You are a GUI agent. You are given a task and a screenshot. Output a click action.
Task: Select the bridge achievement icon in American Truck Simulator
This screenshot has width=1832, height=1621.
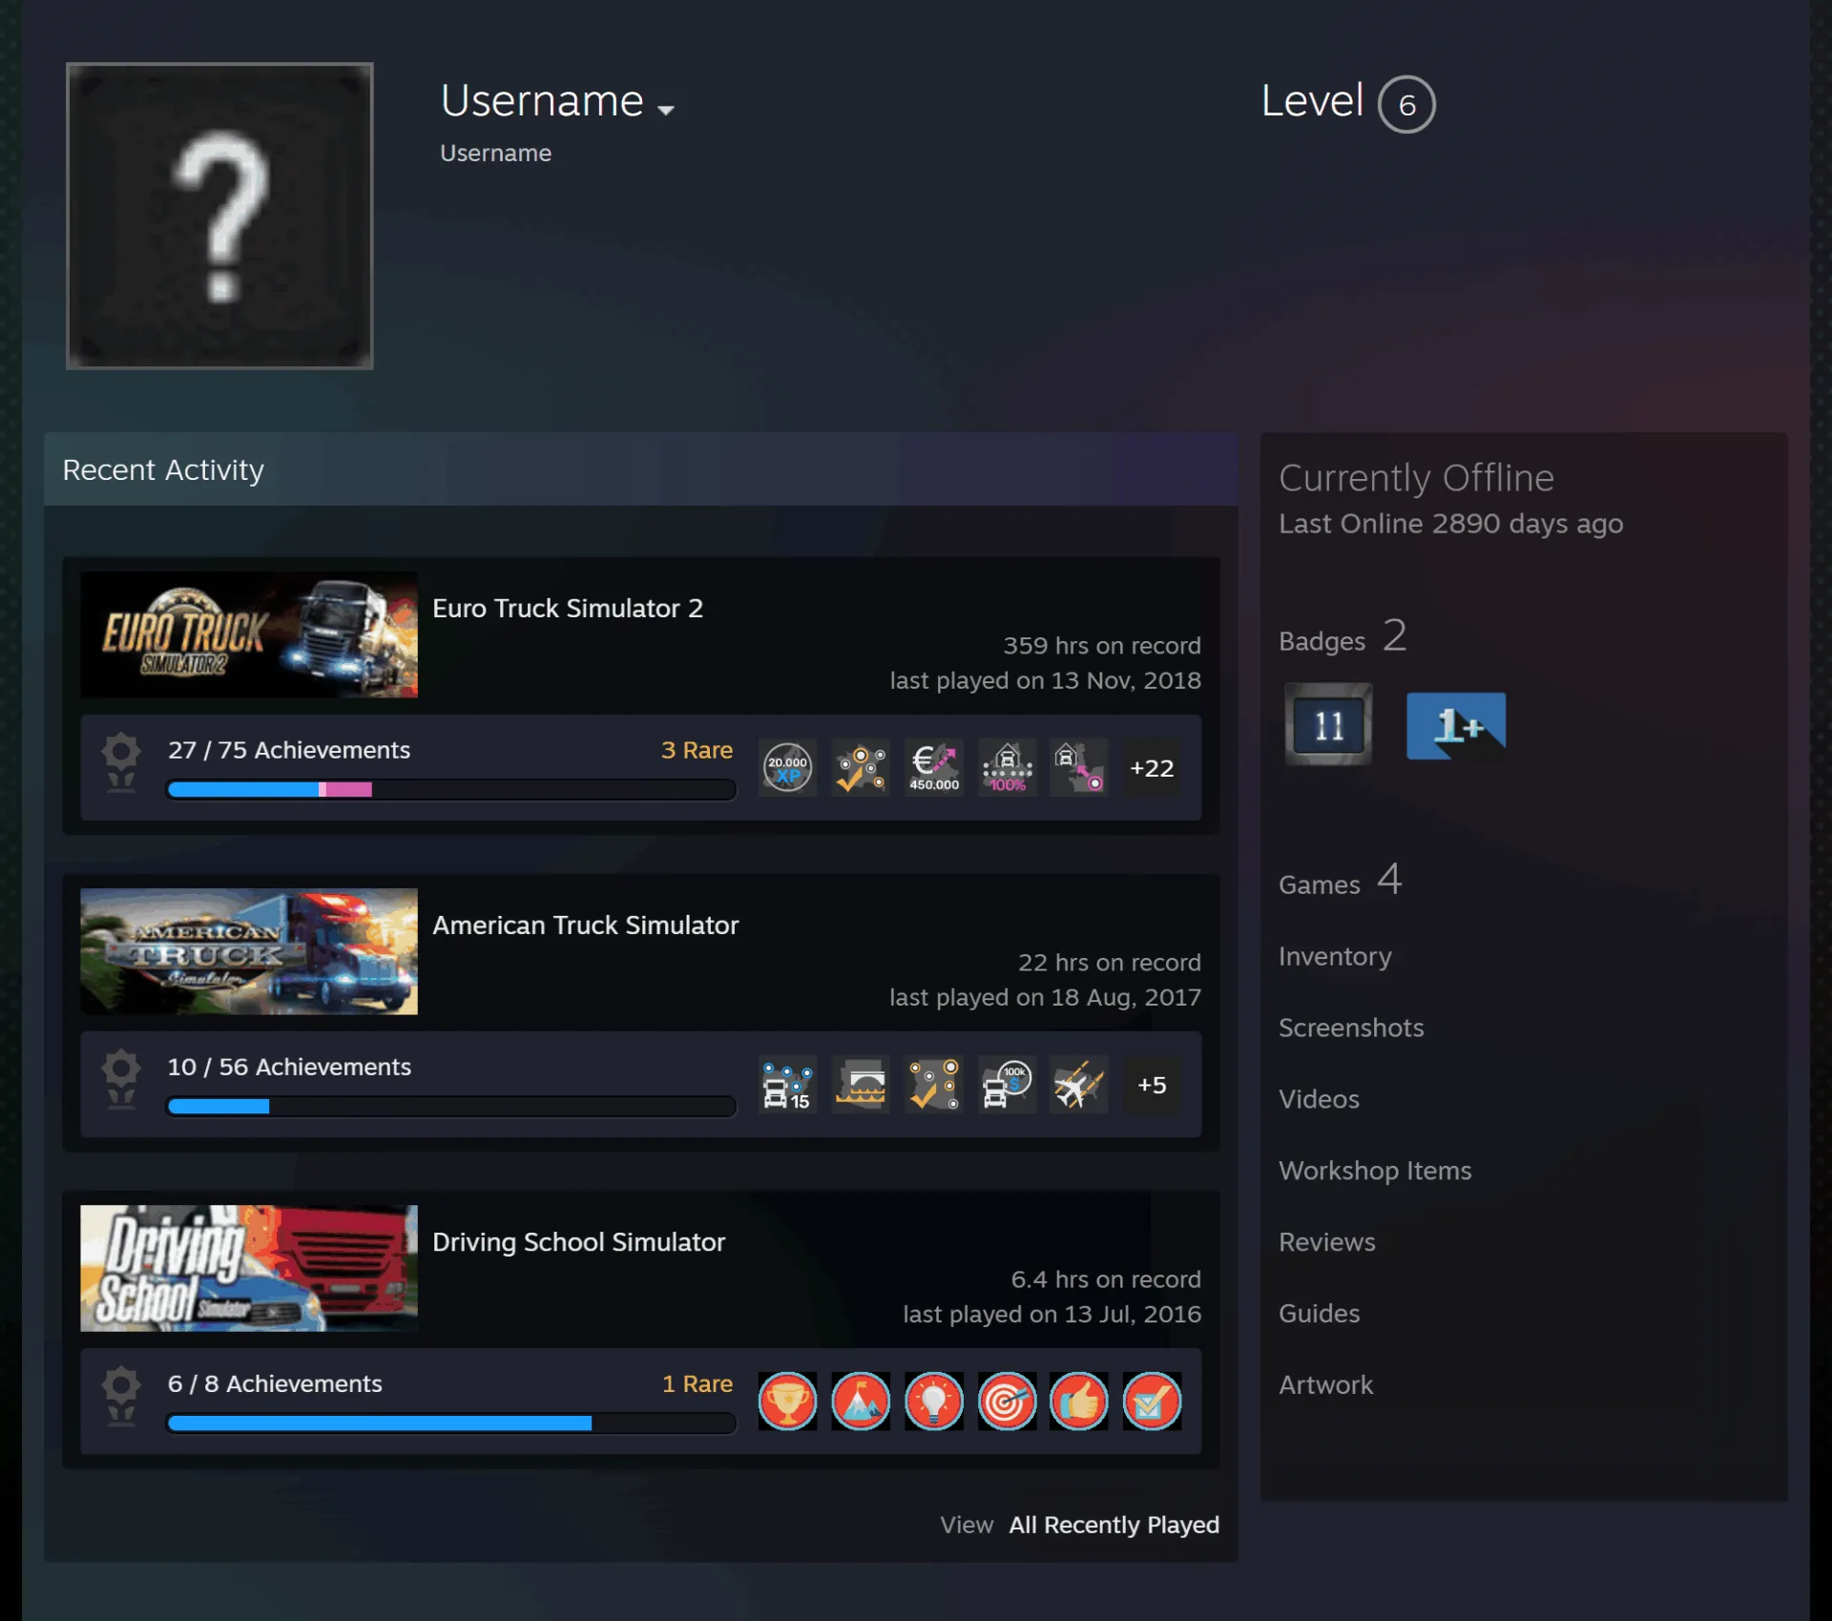click(x=861, y=1085)
